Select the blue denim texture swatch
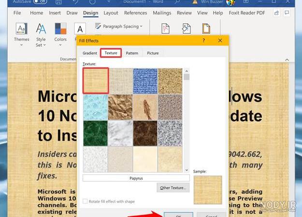Image resolution: width=302 pixels, height=217 pixels. [145, 81]
